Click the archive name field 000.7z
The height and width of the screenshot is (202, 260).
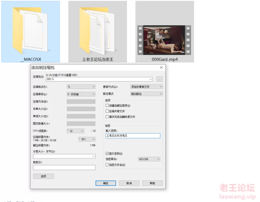coord(99,79)
